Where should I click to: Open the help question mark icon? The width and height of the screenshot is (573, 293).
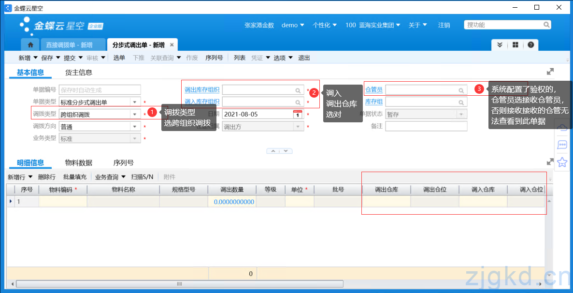(x=530, y=45)
